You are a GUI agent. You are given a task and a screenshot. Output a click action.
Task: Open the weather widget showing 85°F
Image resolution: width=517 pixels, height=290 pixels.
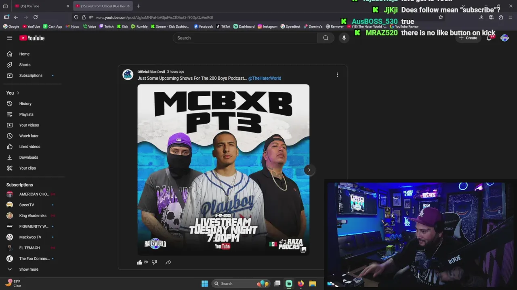(x=13, y=283)
